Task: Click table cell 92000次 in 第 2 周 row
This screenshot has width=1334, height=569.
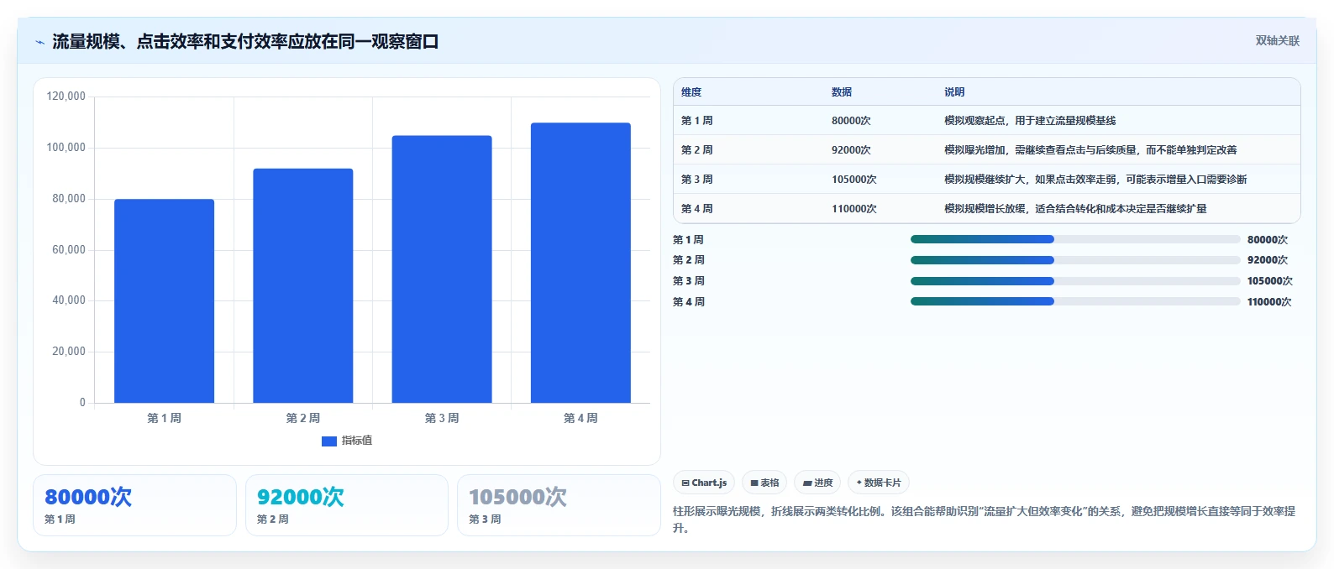Action: [851, 150]
